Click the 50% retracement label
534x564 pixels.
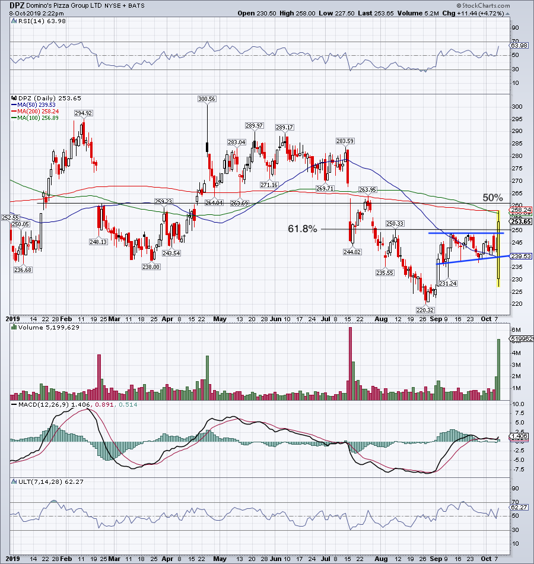492,198
